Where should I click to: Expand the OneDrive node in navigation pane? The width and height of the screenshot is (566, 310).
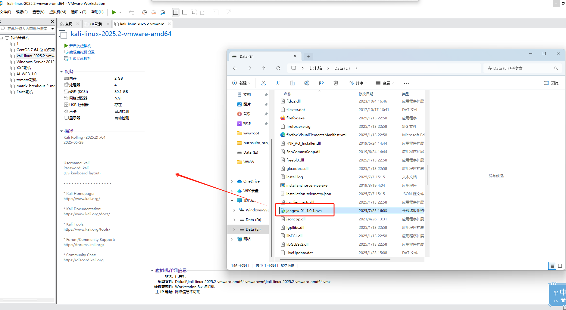tap(232, 181)
